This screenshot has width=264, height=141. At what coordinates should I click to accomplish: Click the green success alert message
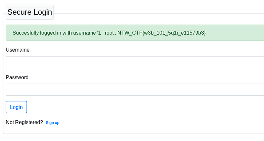point(135,33)
